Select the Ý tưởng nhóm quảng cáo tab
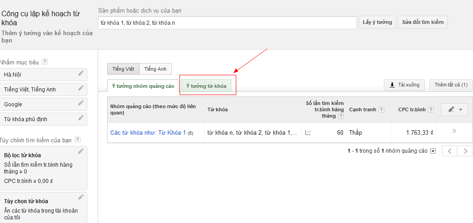This screenshot has width=473, height=223. (x=143, y=86)
